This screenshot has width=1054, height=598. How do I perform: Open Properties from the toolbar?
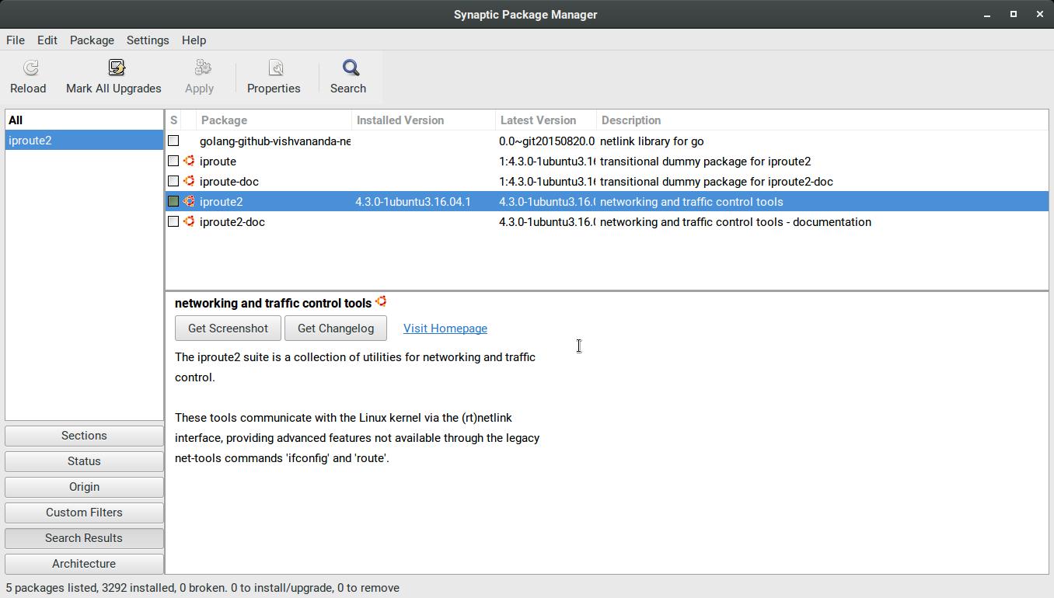tap(275, 68)
